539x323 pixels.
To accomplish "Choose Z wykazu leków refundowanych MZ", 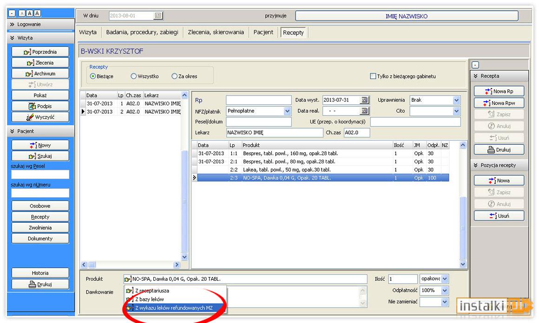I will coord(175,308).
